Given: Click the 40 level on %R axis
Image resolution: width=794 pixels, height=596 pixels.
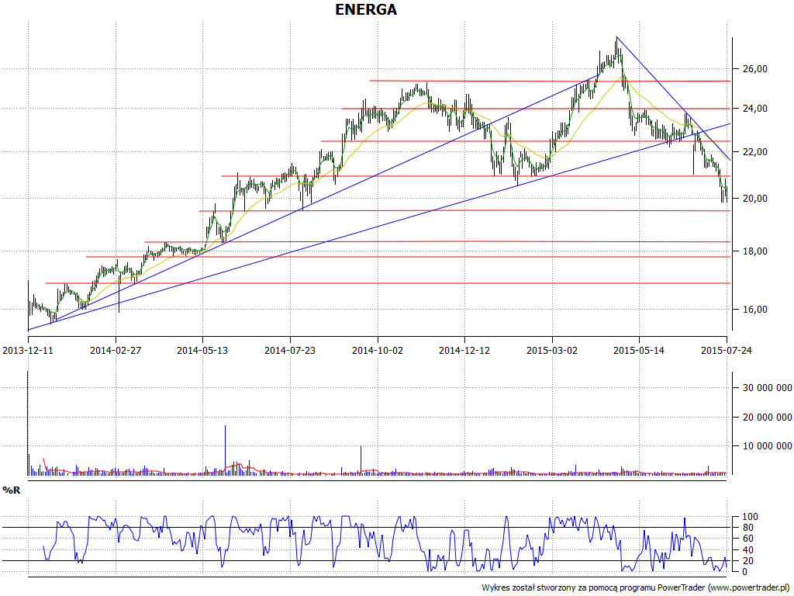Looking at the screenshot, I should tap(747, 550).
